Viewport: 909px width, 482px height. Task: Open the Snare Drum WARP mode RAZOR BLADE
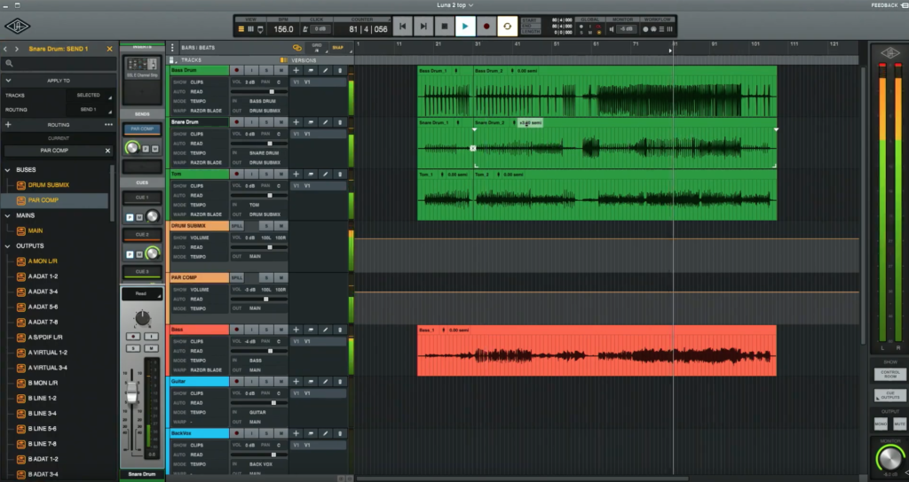[x=206, y=163]
